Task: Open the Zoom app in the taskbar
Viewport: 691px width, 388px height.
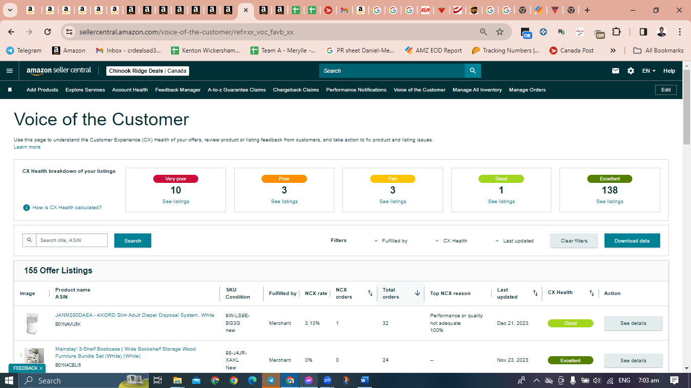Action: point(327,380)
